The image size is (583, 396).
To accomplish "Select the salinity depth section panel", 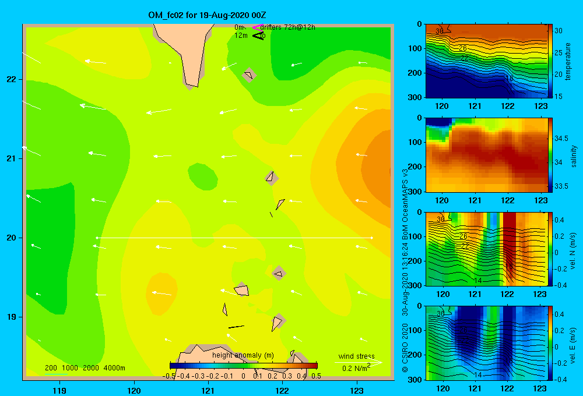I will tap(486, 155).
